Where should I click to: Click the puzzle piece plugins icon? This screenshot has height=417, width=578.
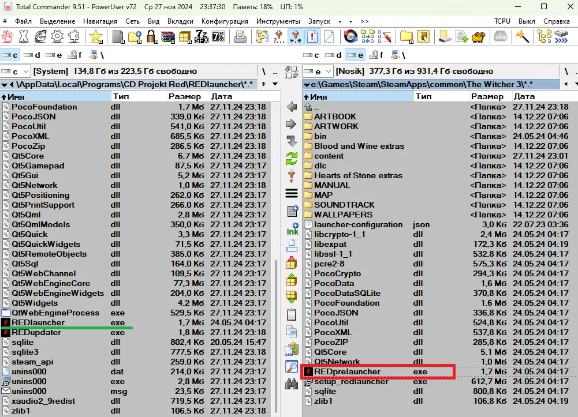pyautogui.click(x=74, y=36)
